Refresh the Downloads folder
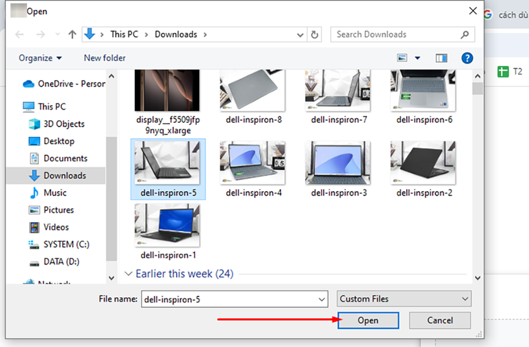The height and width of the screenshot is (347, 529). tap(315, 34)
